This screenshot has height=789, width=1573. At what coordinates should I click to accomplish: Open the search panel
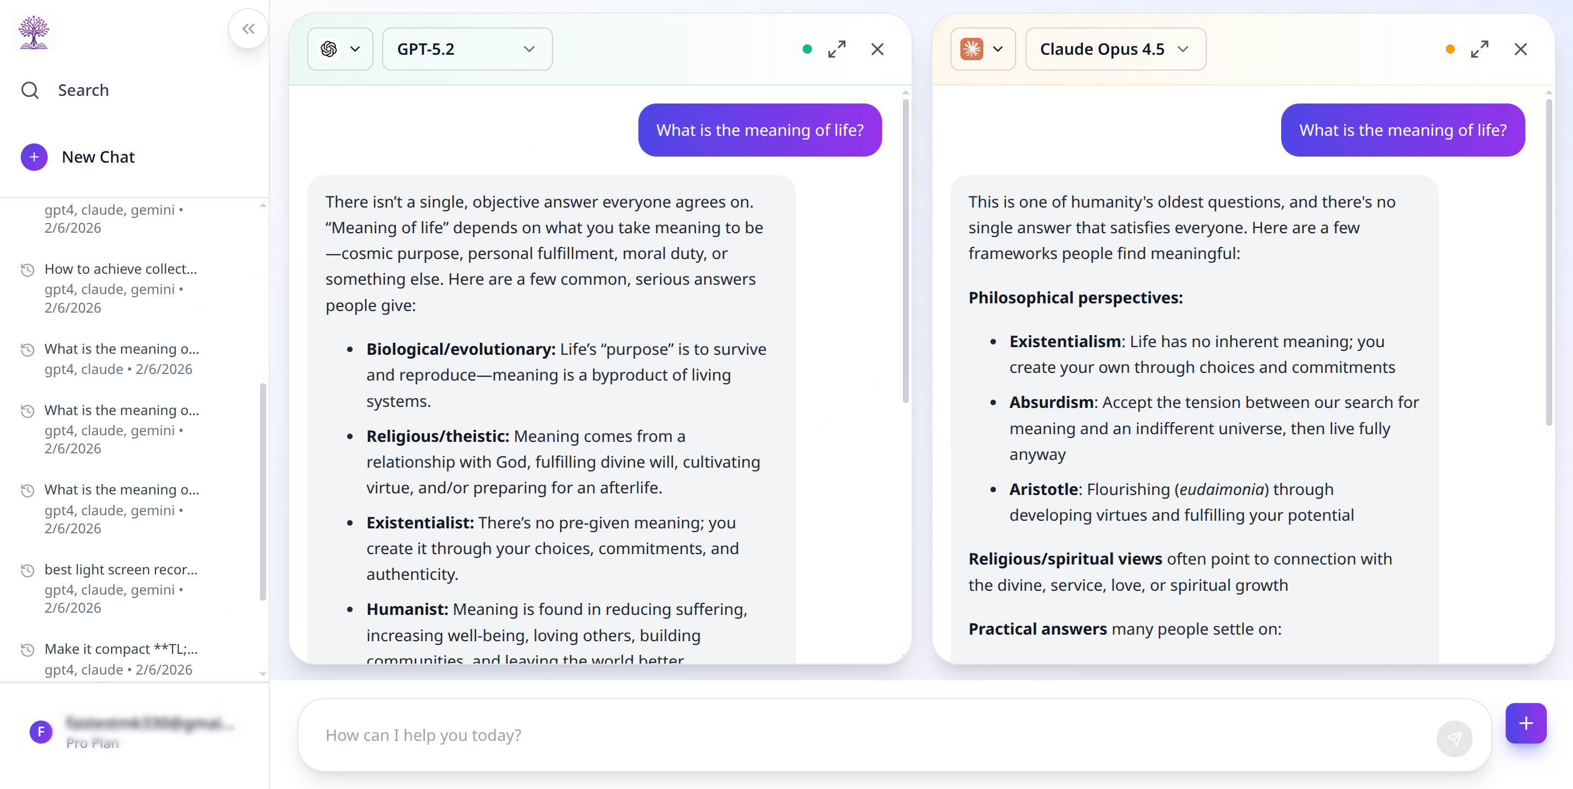[65, 90]
